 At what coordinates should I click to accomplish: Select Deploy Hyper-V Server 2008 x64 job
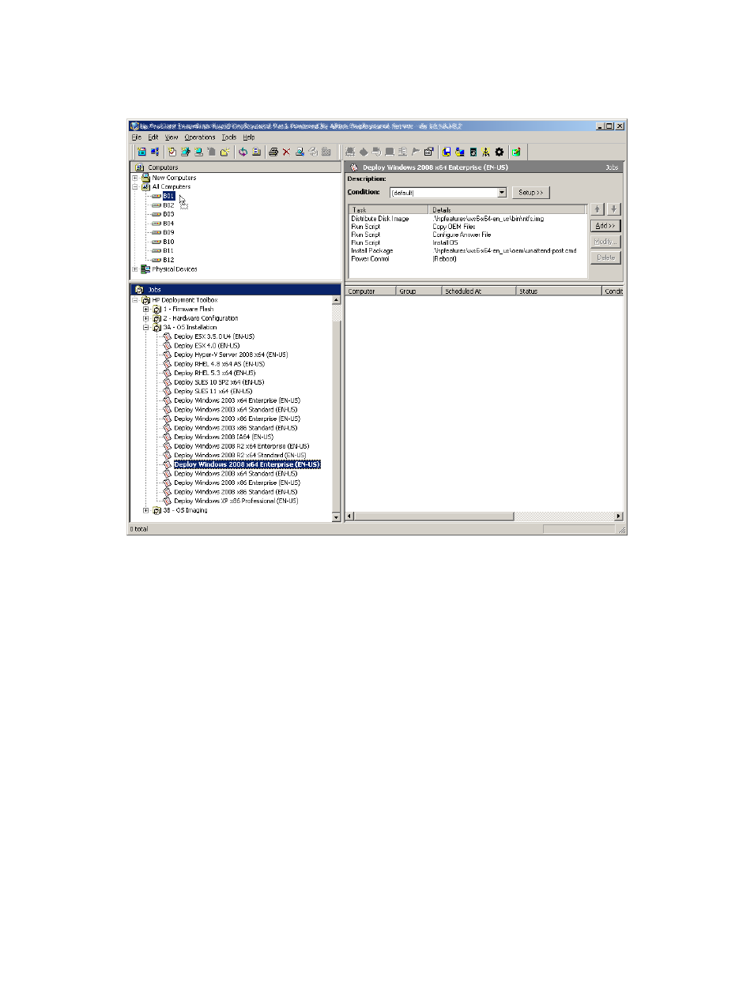[x=231, y=355]
